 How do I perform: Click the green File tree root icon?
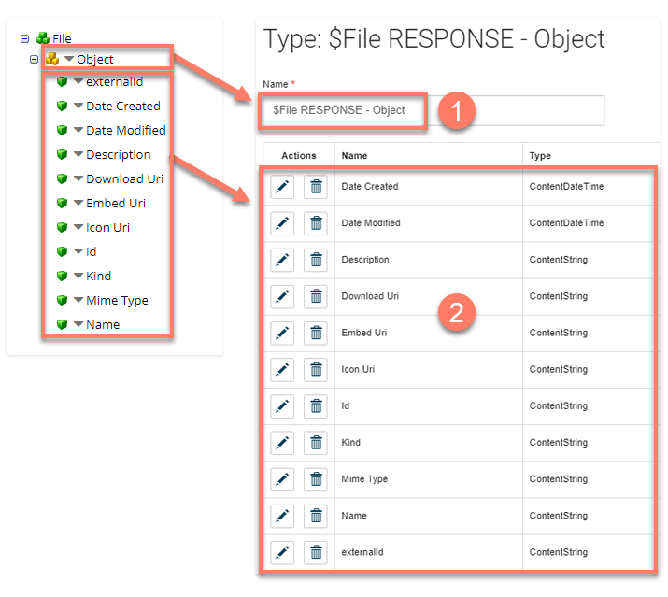click(43, 38)
